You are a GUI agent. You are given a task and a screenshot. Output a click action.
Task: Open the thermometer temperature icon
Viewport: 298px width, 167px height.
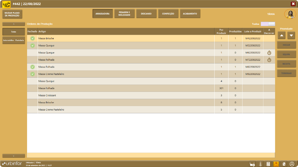pyautogui.click(x=260, y=164)
